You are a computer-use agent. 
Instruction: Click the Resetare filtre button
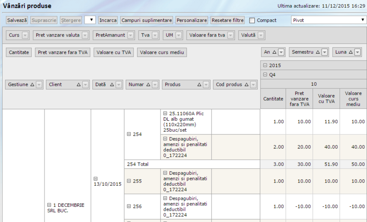coord(228,20)
